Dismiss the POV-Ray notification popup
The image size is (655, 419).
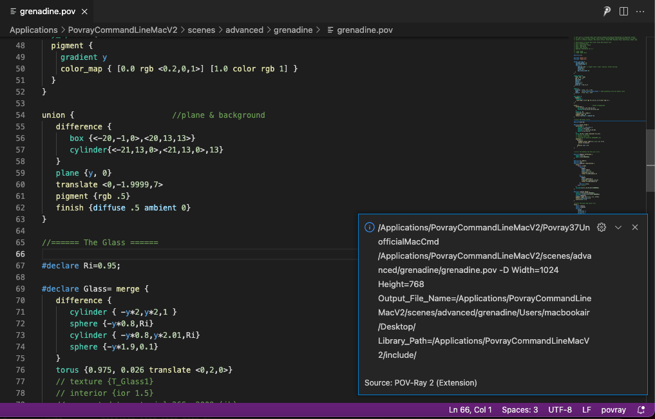pos(635,227)
